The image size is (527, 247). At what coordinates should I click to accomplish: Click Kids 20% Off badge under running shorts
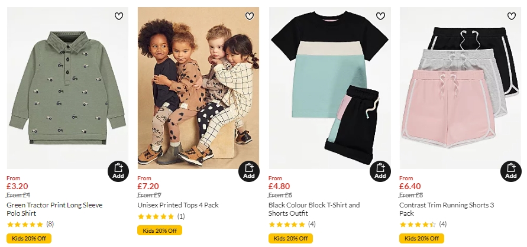coord(422,238)
